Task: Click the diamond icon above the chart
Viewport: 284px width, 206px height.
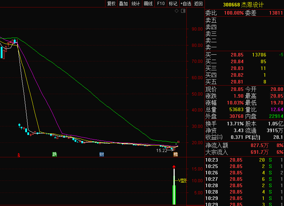Action: click(x=176, y=11)
